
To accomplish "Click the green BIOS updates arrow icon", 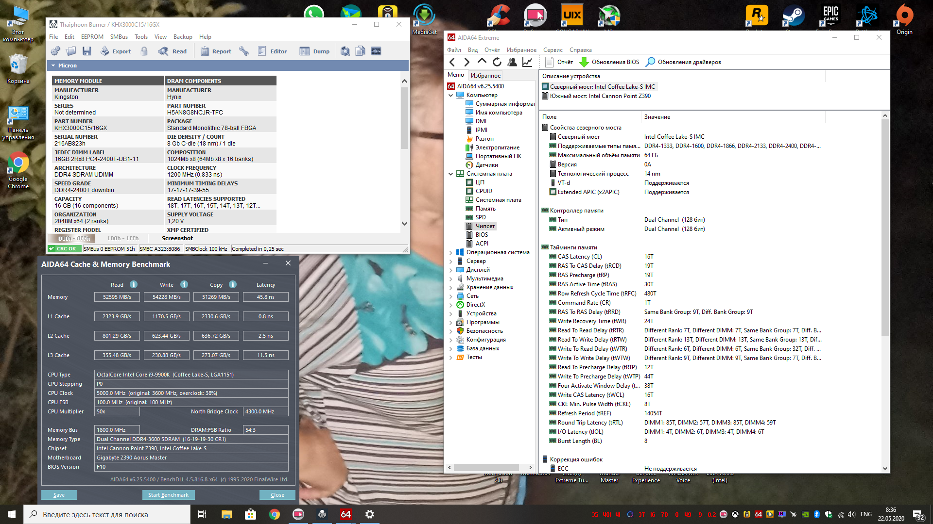I will (584, 62).
